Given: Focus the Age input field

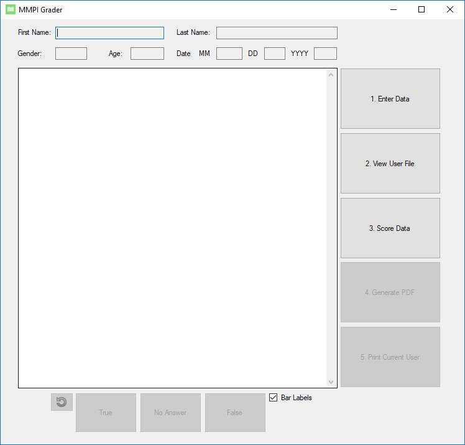Looking at the screenshot, I should tap(147, 54).
